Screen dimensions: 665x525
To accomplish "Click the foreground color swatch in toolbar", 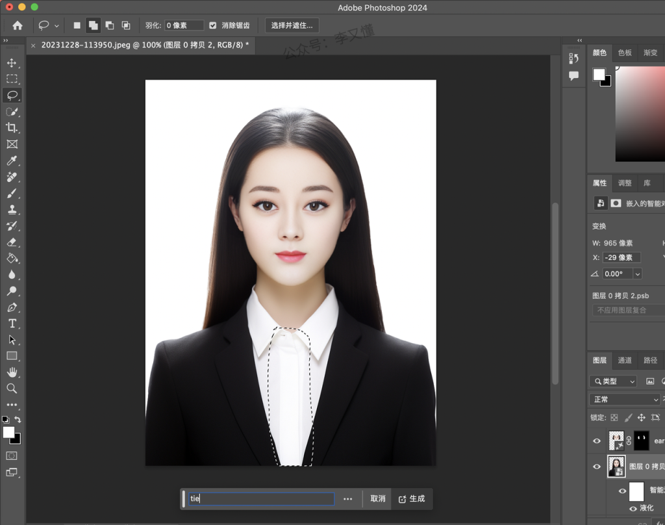I will [8, 432].
